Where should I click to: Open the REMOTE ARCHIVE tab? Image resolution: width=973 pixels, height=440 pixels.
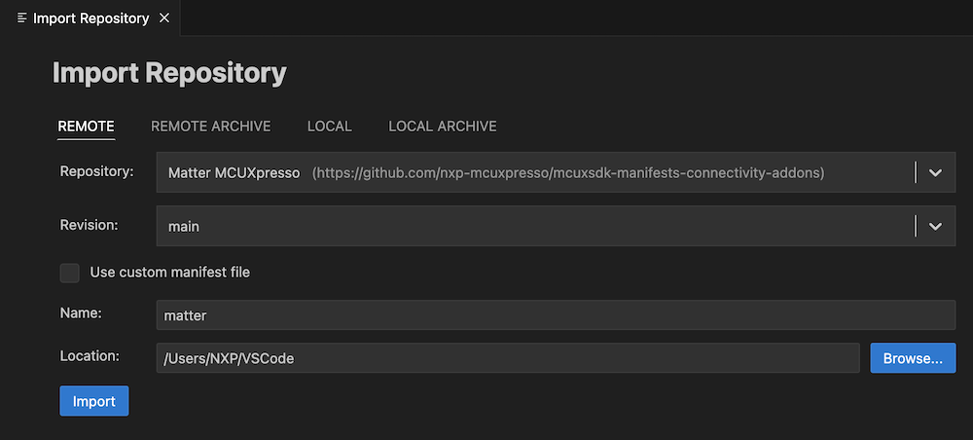(210, 126)
